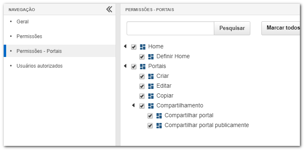Viewport: 304px width, 150px height.
Task: Click the portal icon beside Copiar
Action: (x=151, y=96)
